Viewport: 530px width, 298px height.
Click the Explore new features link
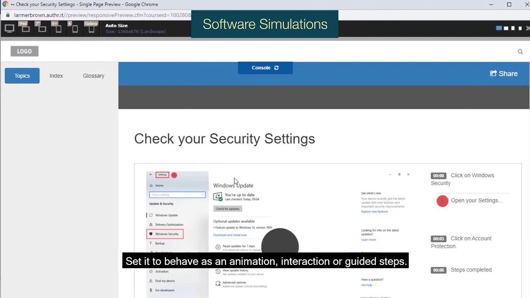pos(374,211)
